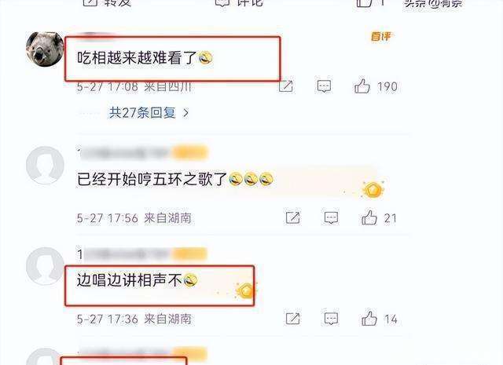Like the 五环之歌 comment
Image resolution: width=503 pixels, height=365 pixels.
[x=369, y=217]
